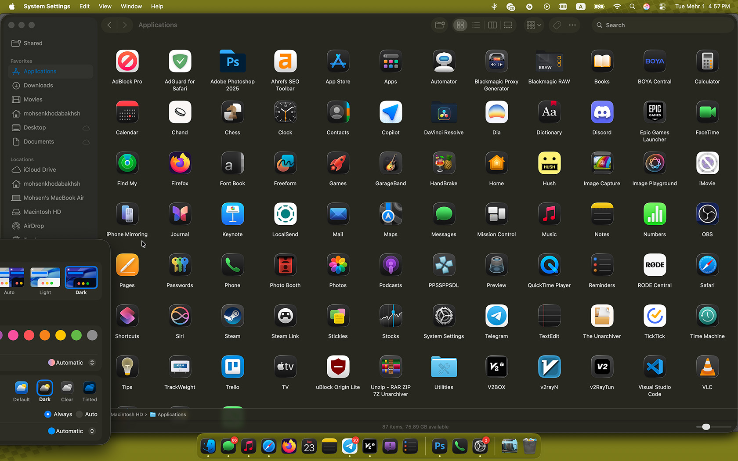Choose the Light appearance thumbnail
Viewport: 738px width, 461px height.
pyautogui.click(x=45, y=277)
